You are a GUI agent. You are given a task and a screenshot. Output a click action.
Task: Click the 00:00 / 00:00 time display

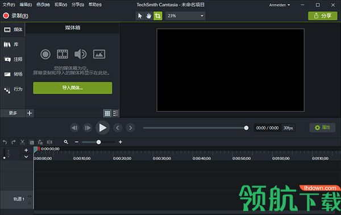(x=267, y=128)
